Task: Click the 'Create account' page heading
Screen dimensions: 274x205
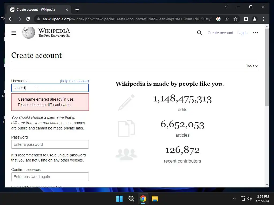Action: [x=36, y=56]
